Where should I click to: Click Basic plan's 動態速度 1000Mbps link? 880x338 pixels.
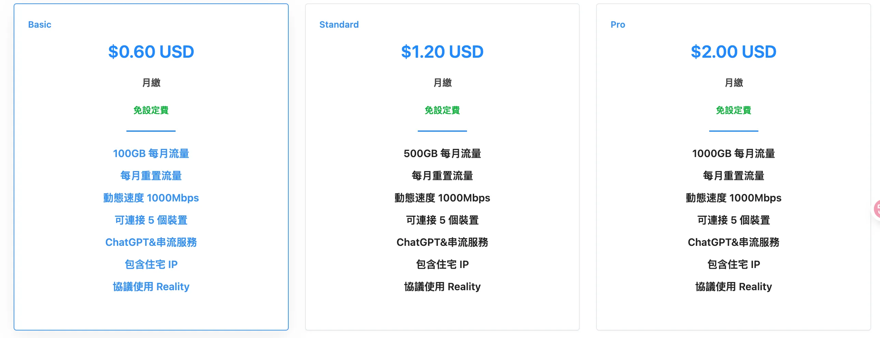tap(151, 198)
